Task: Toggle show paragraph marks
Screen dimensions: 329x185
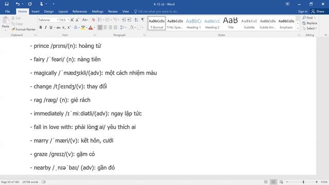Action: [x=143, y=20]
